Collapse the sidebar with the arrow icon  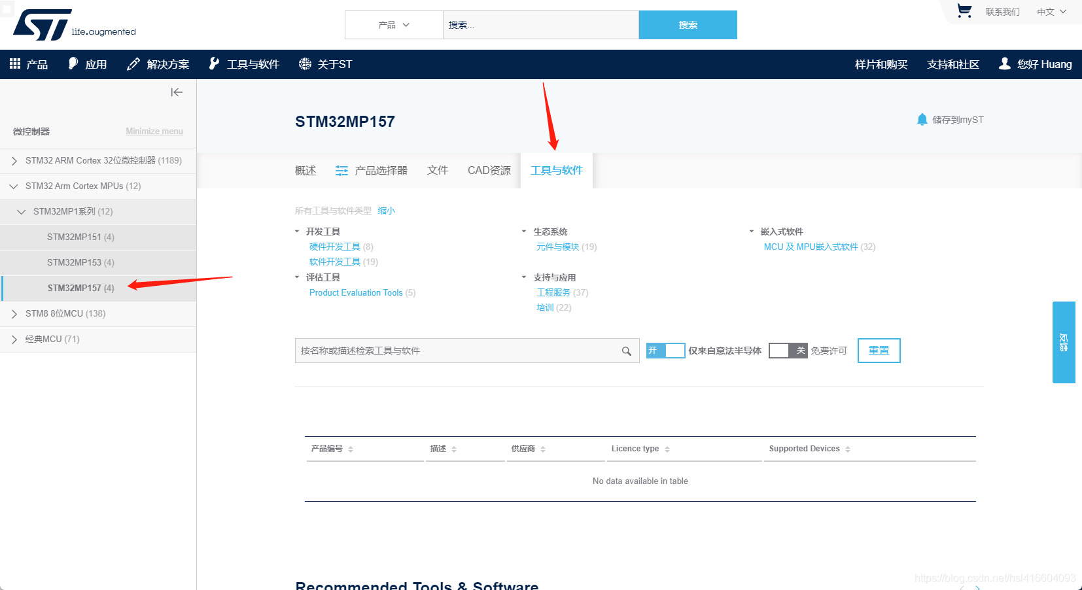pos(177,92)
